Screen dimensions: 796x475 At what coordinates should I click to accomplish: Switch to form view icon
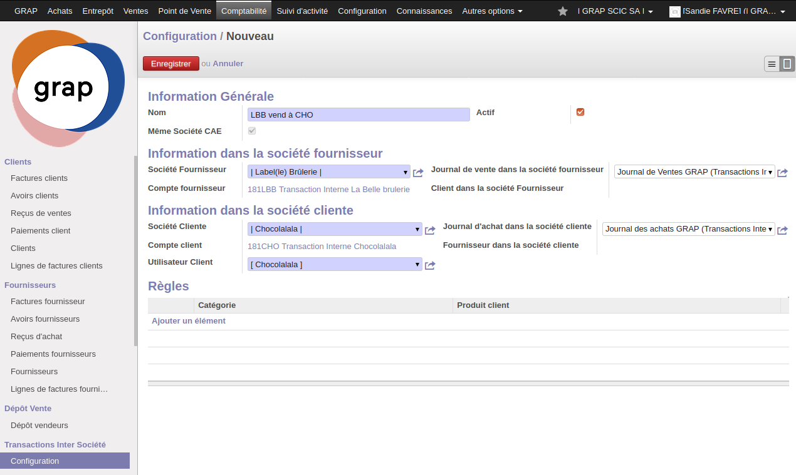(x=787, y=64)
